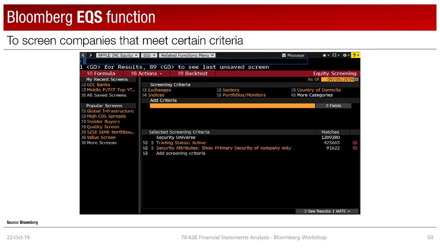Image resolution: width=440 pixels, height=248 pixels.
Task: Go back with the left arrow icon
Action: (x=83, y=55)
